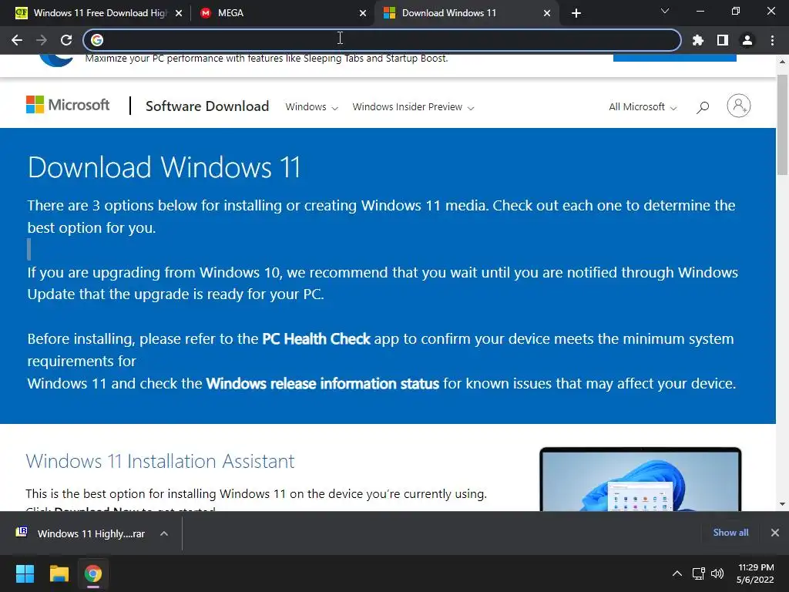The width and height of the screenshot is (789, 592).
Task: Click the Download Windows 11 page heading
Action: 164,167
